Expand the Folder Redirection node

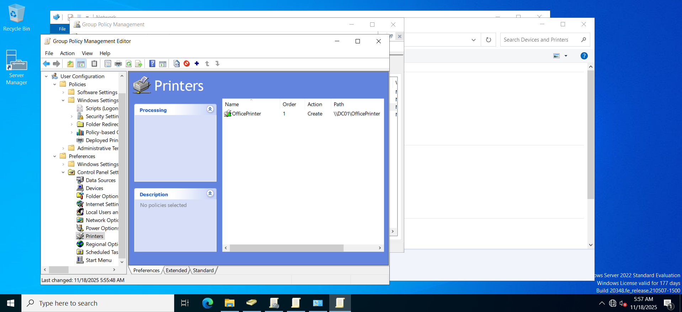click(72, 124)
